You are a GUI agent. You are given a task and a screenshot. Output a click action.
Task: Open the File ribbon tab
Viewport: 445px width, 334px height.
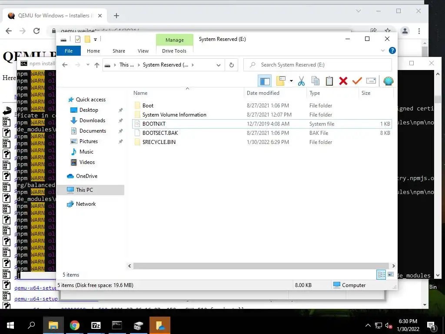69,51
